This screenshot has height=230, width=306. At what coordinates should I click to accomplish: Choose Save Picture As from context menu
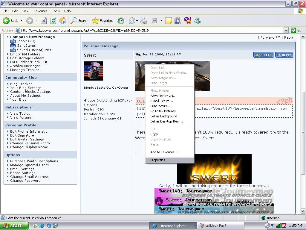click(164, 96)
